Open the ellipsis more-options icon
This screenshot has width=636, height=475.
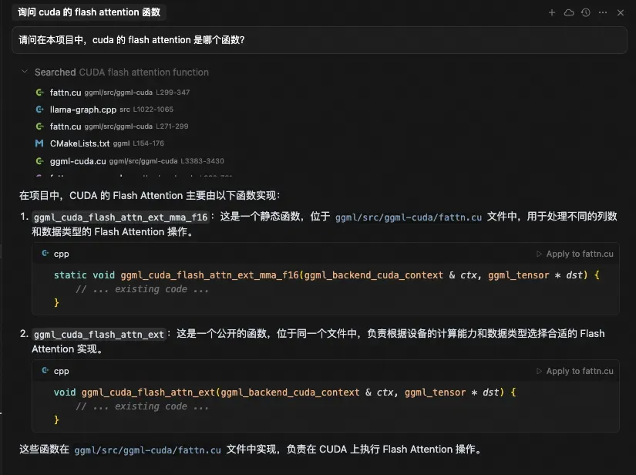[x=602, y=12]
